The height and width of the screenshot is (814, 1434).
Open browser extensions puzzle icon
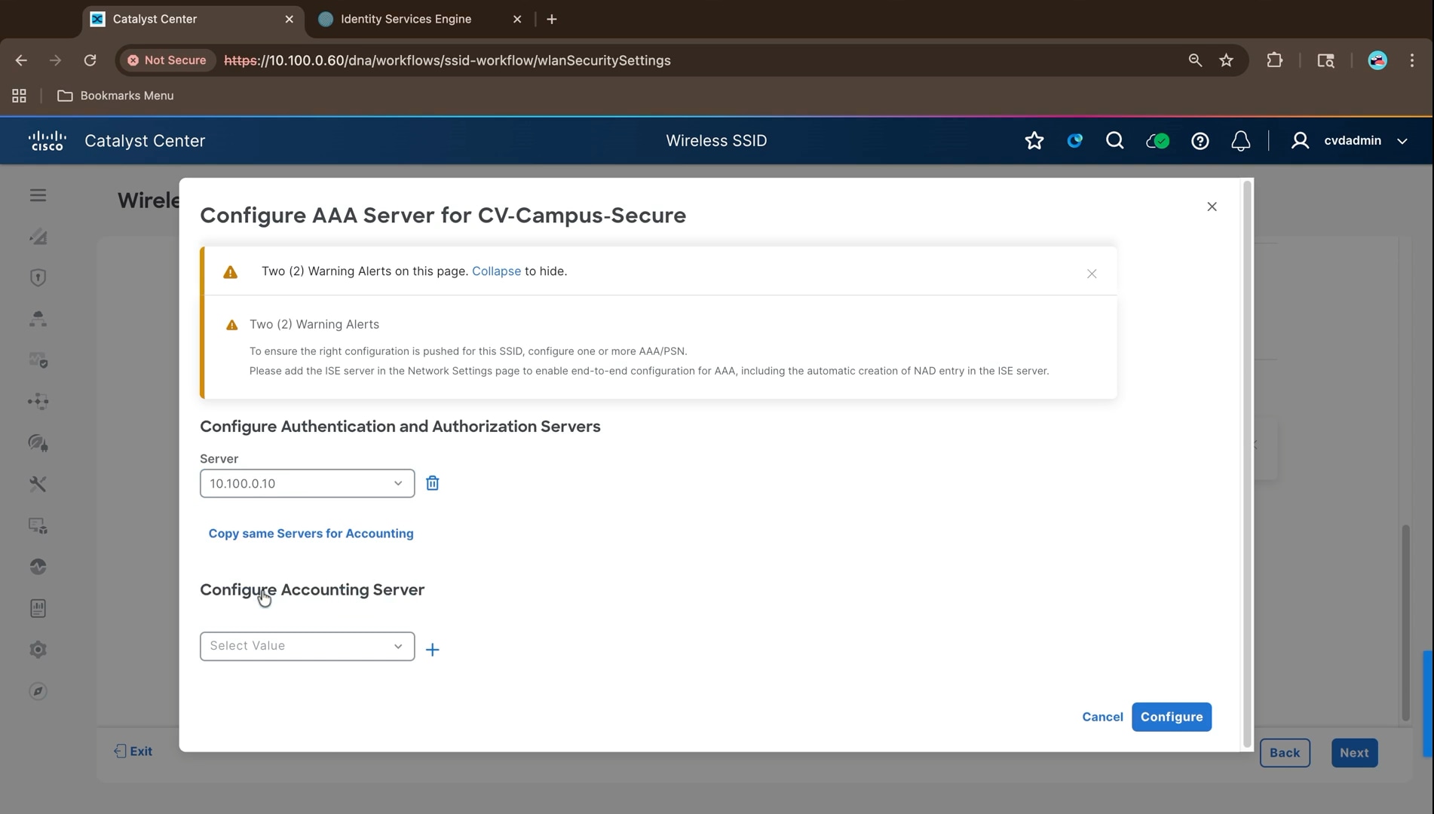tap(1274, 60)
